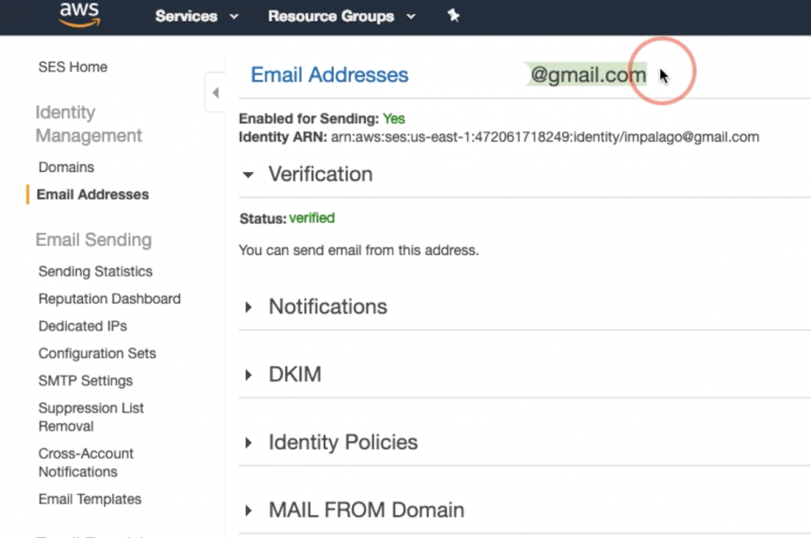Collapse the left sidebar panel arrow
This screenshot has width=811, height=538.
(215, 93)
